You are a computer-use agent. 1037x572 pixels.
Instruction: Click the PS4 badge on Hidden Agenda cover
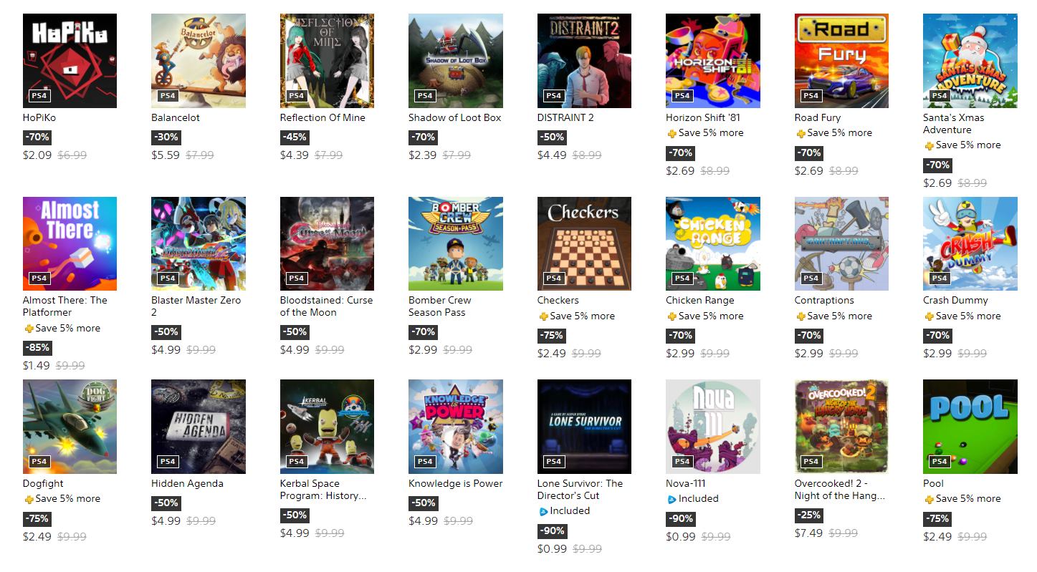168,461
